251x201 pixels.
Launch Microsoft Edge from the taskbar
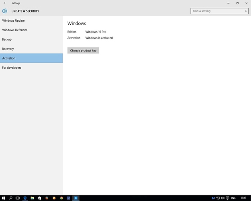pos(25,198)
